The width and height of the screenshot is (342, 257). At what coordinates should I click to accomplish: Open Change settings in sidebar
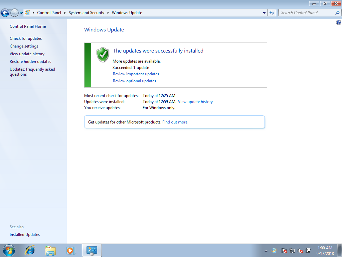[x=24, y=46]
